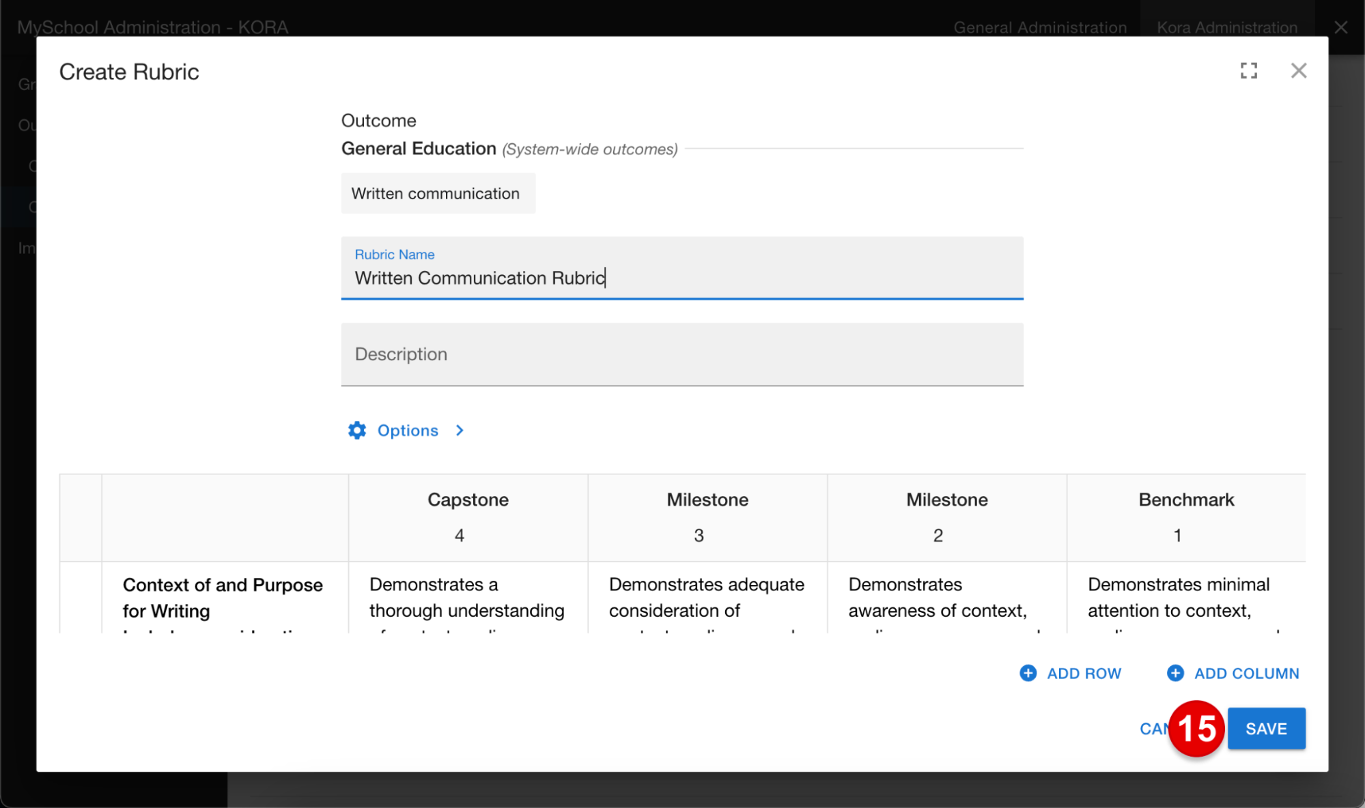Image resolution: width=1365 pixels, height=808 pixels.
Task: Close the MySchool Administration window
Action: point(1340,27)
